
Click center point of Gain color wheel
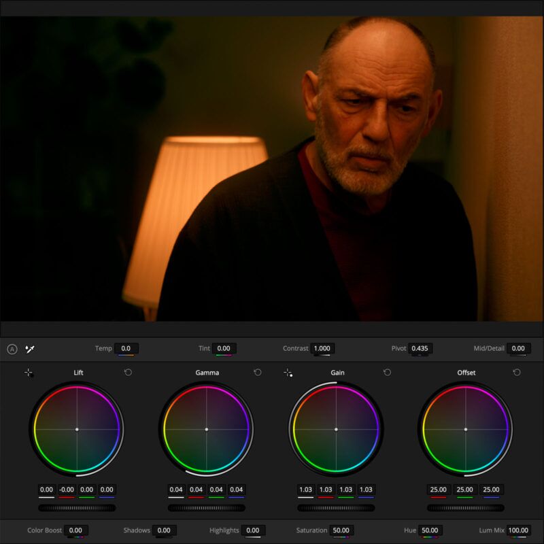click(x=336, y=430)
